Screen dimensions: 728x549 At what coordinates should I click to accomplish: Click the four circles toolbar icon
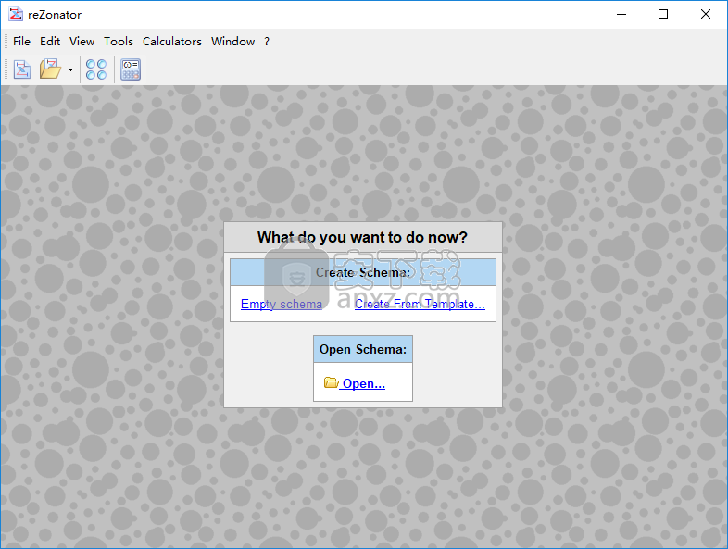(96, 69)
